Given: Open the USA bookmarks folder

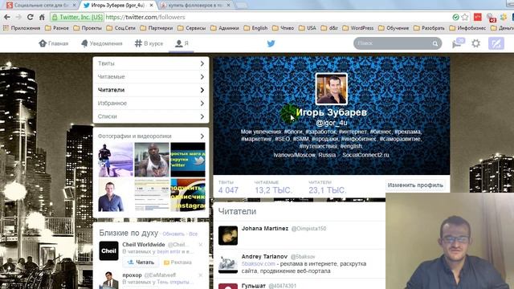Looking at the screenshot, I should pyautogui.click(x=307, y=28).
